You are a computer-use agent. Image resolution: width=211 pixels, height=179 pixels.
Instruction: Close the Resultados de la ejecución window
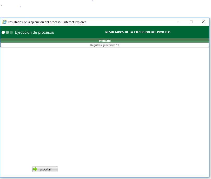coord(203,22)
